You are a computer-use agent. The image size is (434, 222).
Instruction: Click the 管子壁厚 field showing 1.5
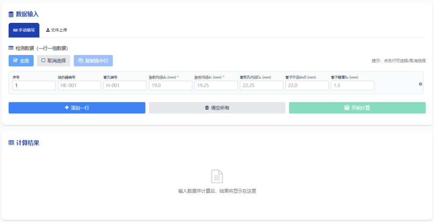point(352,85)
